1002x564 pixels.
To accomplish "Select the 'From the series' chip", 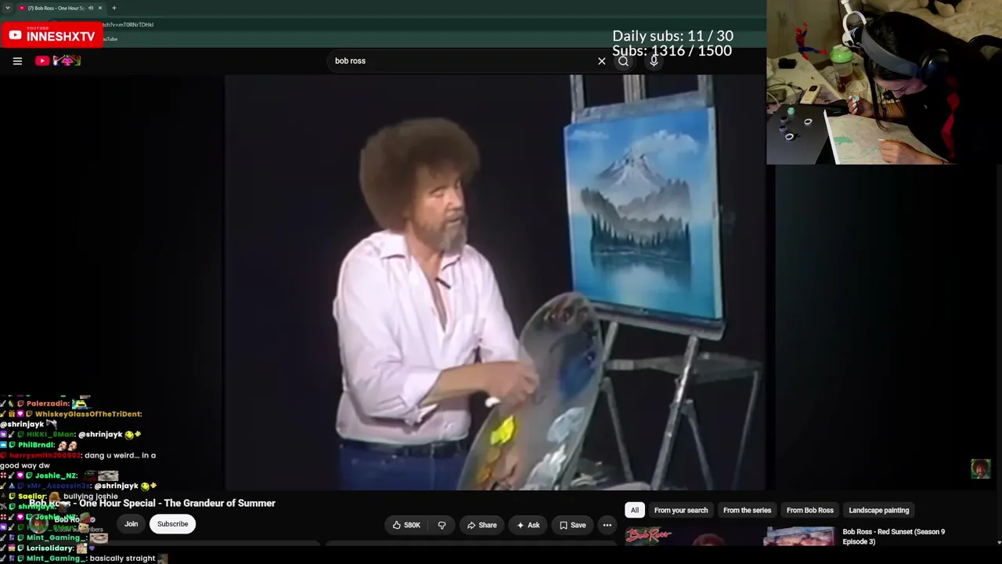I will point(747,510).
